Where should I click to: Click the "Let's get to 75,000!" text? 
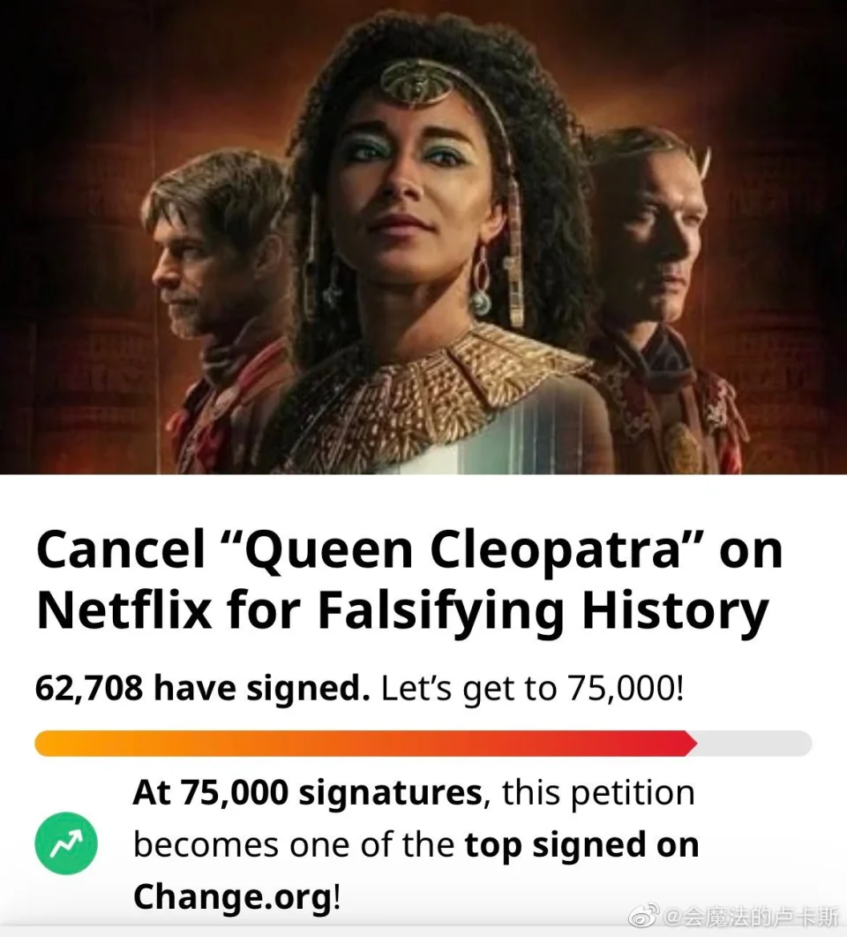point(532,688)
